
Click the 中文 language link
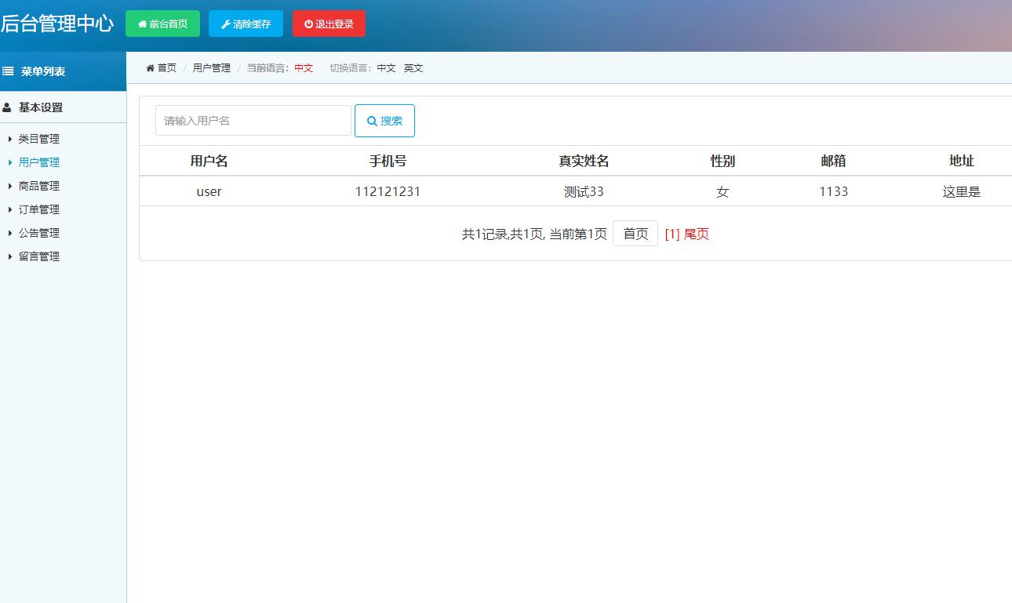pos(386,68)
